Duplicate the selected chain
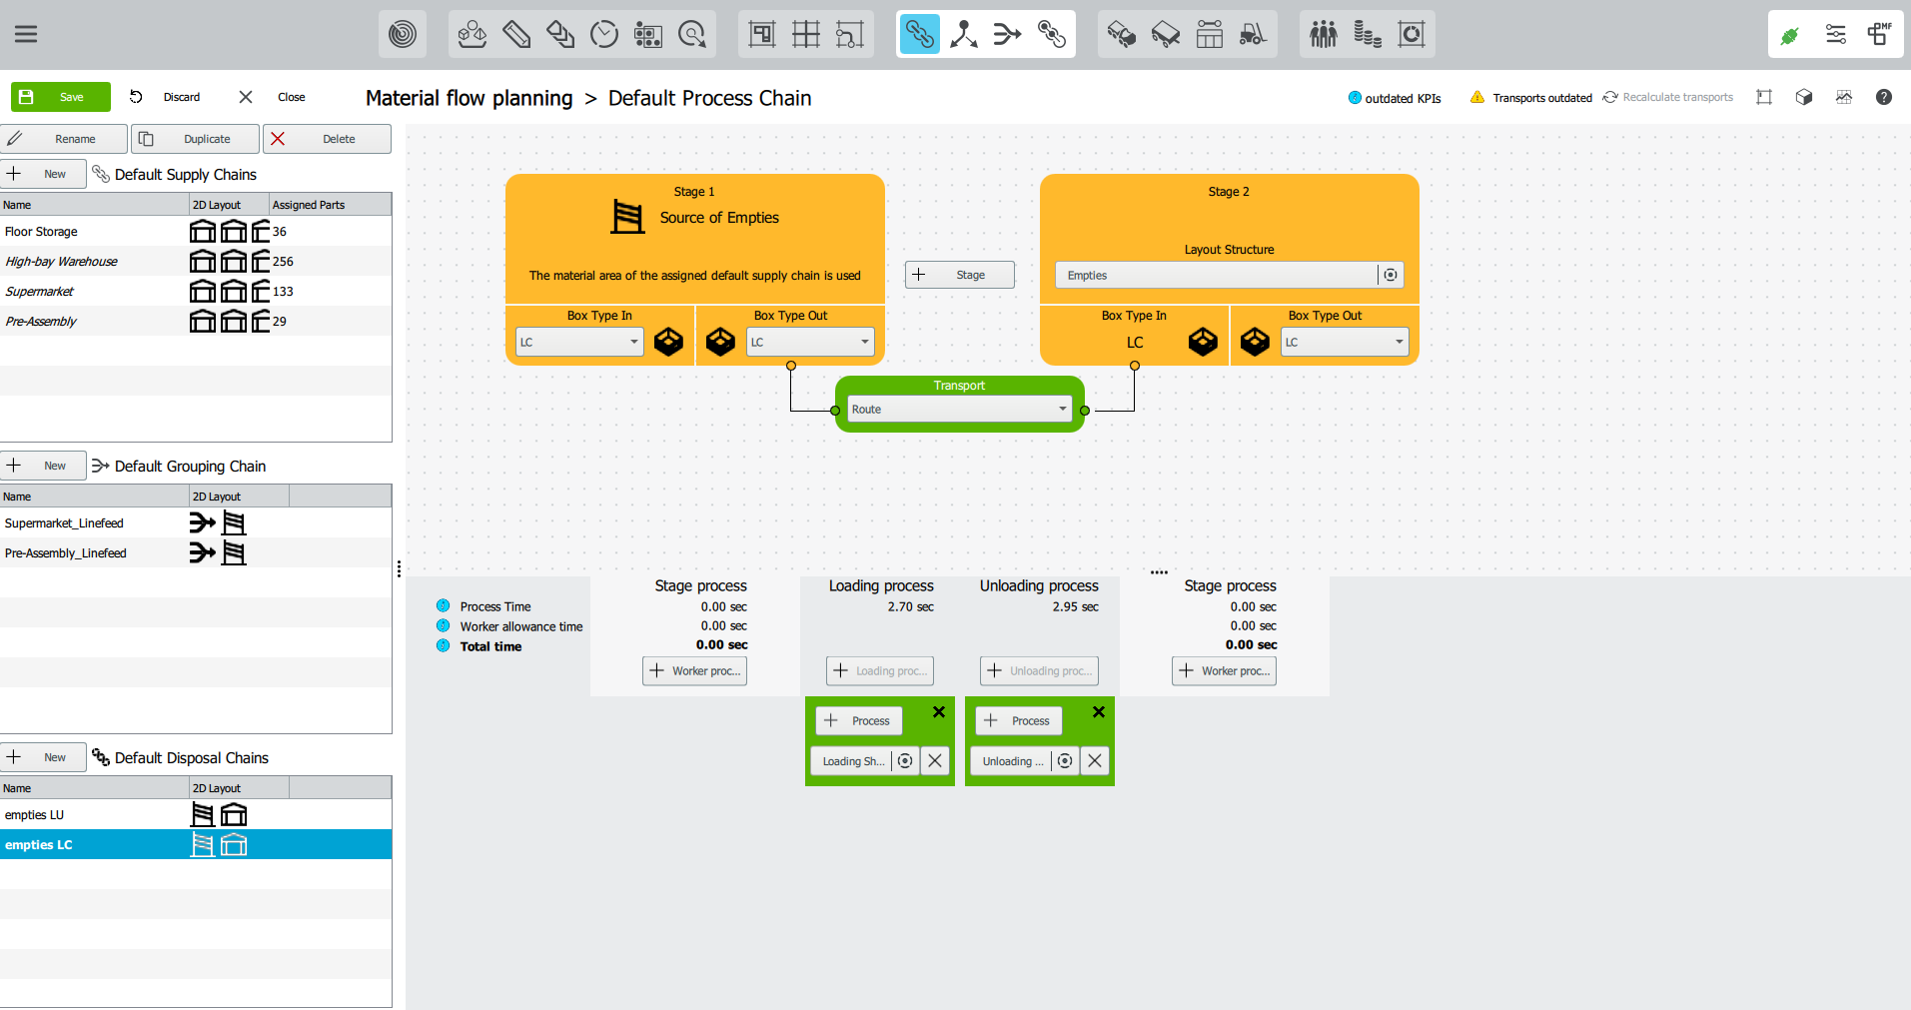 [x=196, y=139]
